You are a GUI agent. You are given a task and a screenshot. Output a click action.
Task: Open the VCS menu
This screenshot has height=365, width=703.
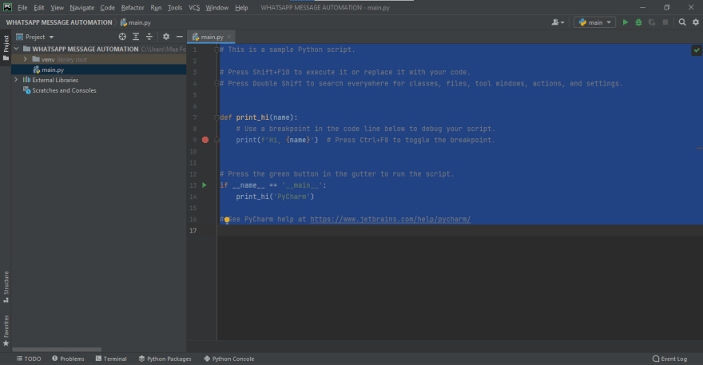194,8
